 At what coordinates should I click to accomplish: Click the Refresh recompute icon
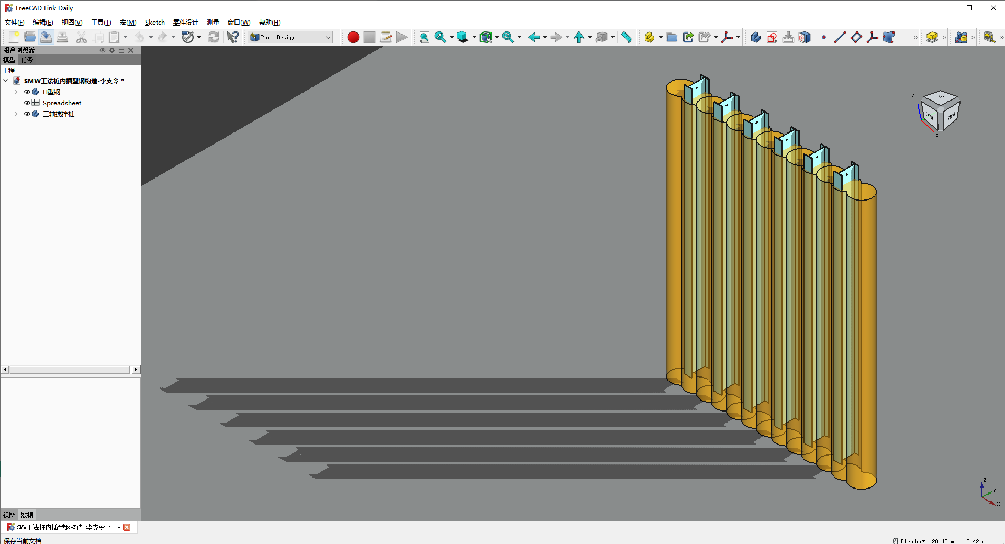pyautogui.click(x=214, y=37)
